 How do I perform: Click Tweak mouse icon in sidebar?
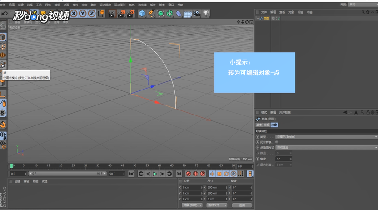[3, 104]
